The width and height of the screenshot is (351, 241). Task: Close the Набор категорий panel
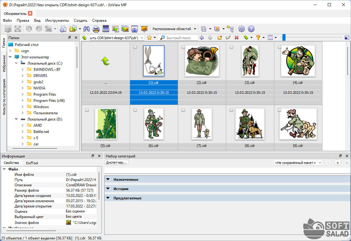(347, 156)
